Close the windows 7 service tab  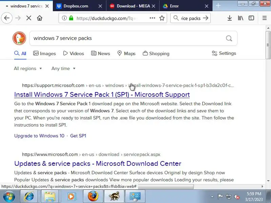[47, 6]
